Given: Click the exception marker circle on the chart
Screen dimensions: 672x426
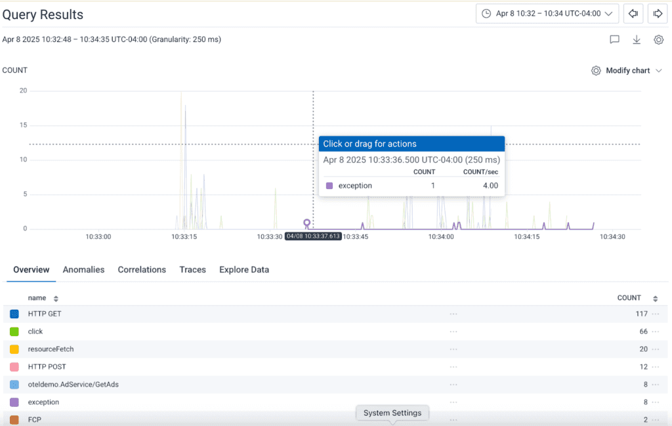Looking at the screenshot, I should click(306, 223).
